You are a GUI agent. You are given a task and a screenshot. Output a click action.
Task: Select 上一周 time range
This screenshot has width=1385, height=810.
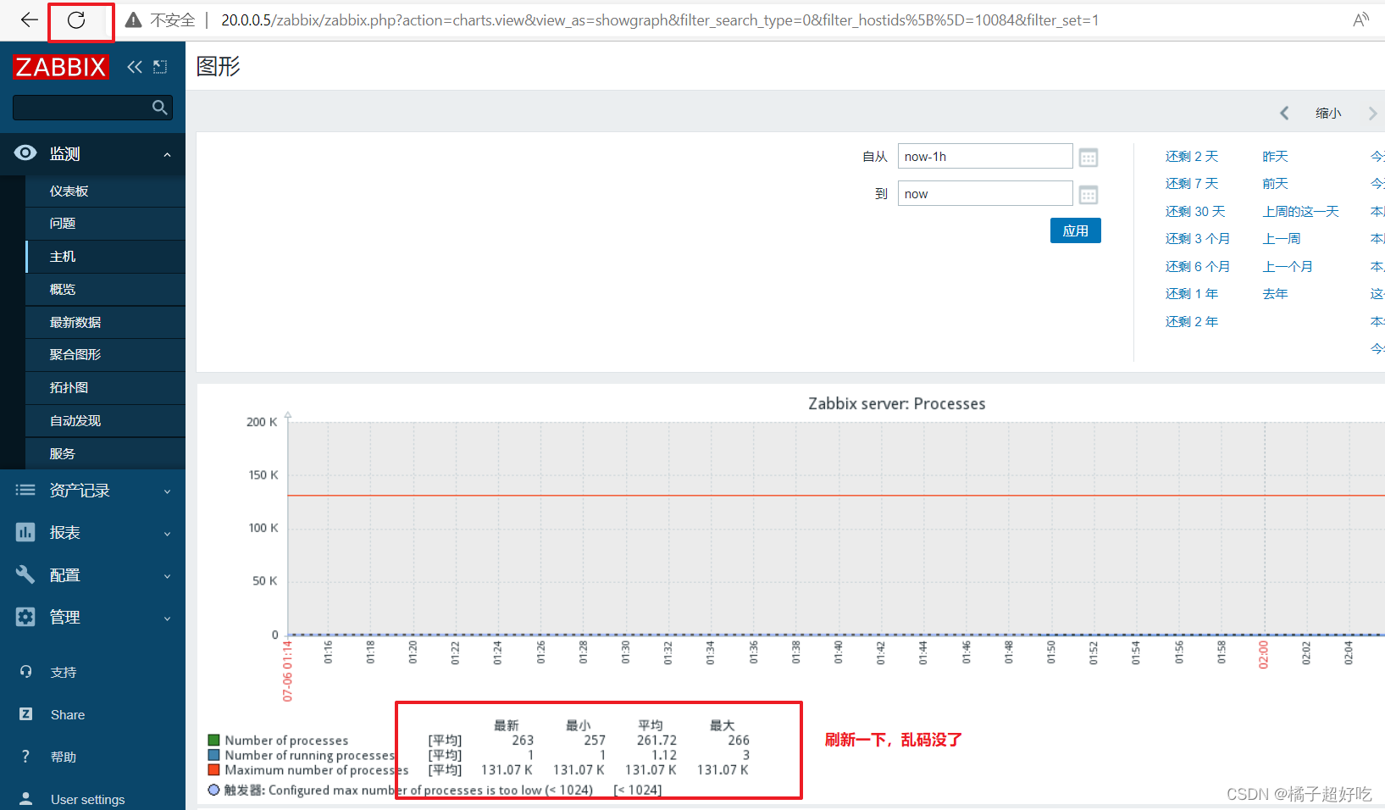(1282, 239)
